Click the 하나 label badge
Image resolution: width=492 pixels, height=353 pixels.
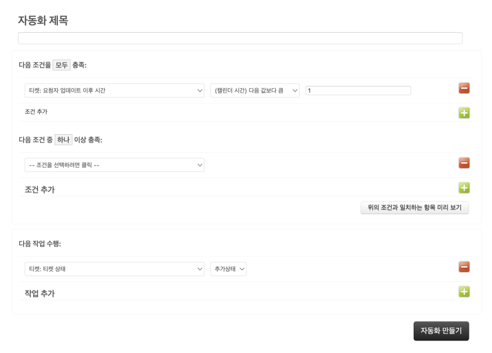[64, 140]
